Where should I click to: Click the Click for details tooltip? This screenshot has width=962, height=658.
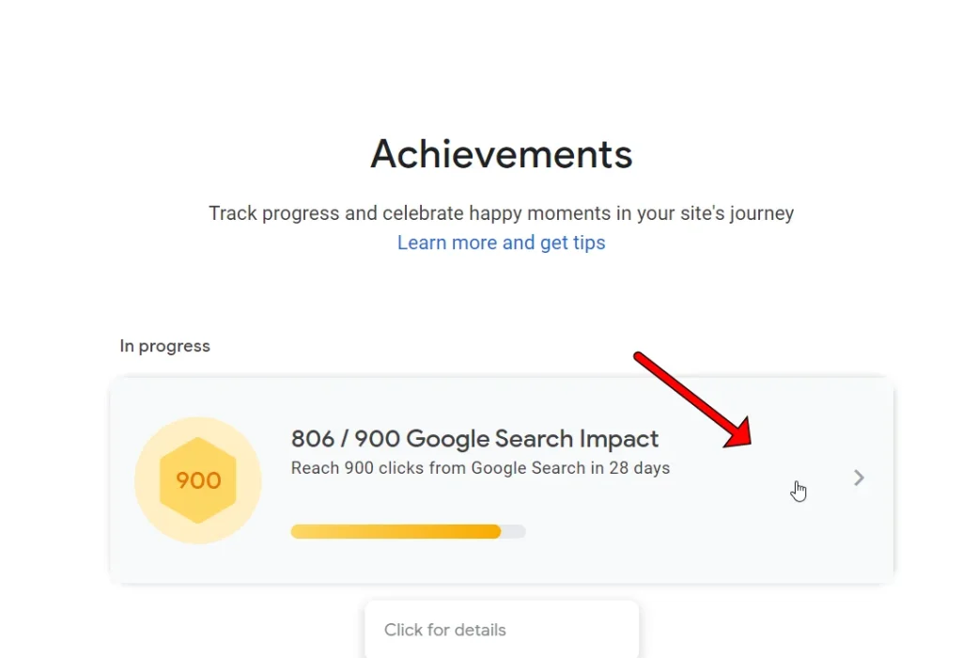[502, 630]
